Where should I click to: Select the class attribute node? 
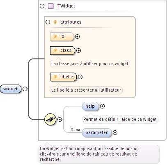pos(63,50)
